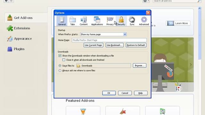
Task: Check 'Close it when all downloads are finished'
Action: (64, 60)
